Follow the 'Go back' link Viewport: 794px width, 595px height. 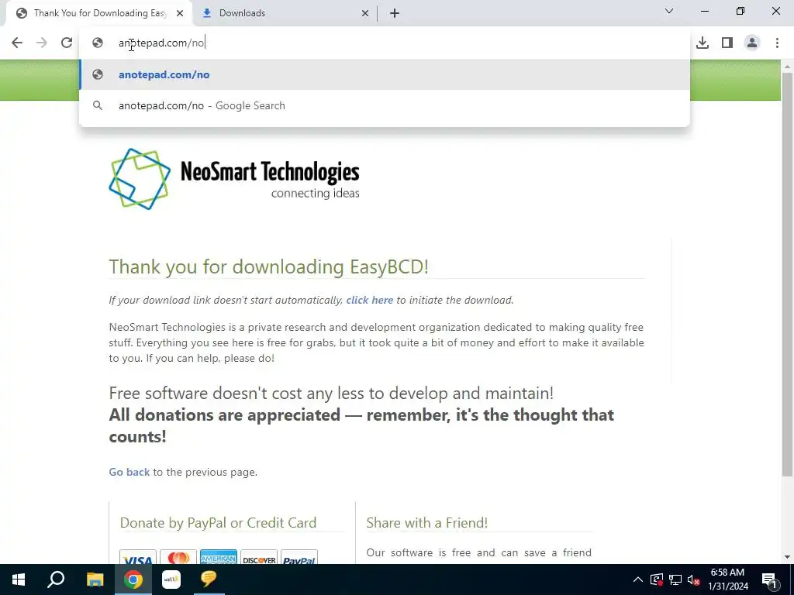coord(129,472)
